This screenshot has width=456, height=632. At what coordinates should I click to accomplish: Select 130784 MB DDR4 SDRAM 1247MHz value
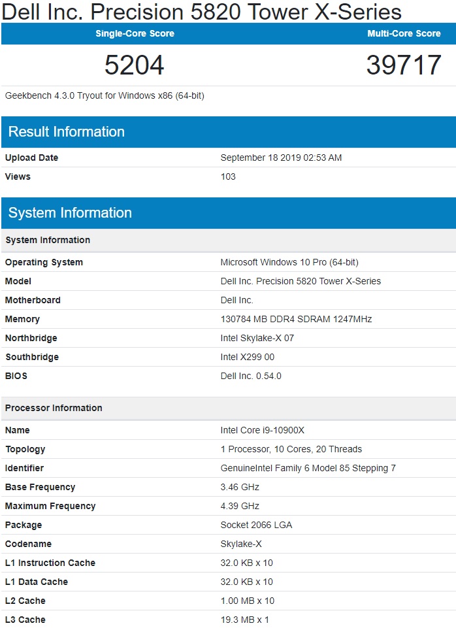(x=296, y=319)
